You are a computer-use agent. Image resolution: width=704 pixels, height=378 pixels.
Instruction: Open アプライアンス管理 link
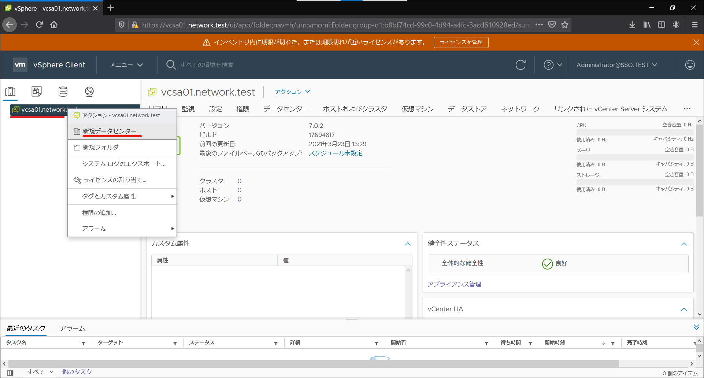coord(454,284)
